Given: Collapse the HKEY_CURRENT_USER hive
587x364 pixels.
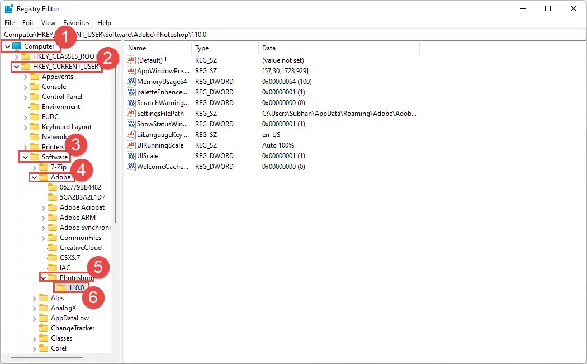Looking at the screenshot, I should click(16, 67).
